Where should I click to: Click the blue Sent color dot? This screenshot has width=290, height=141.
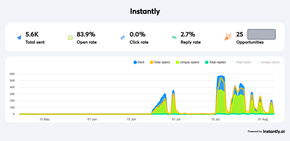tap(135, 62)
